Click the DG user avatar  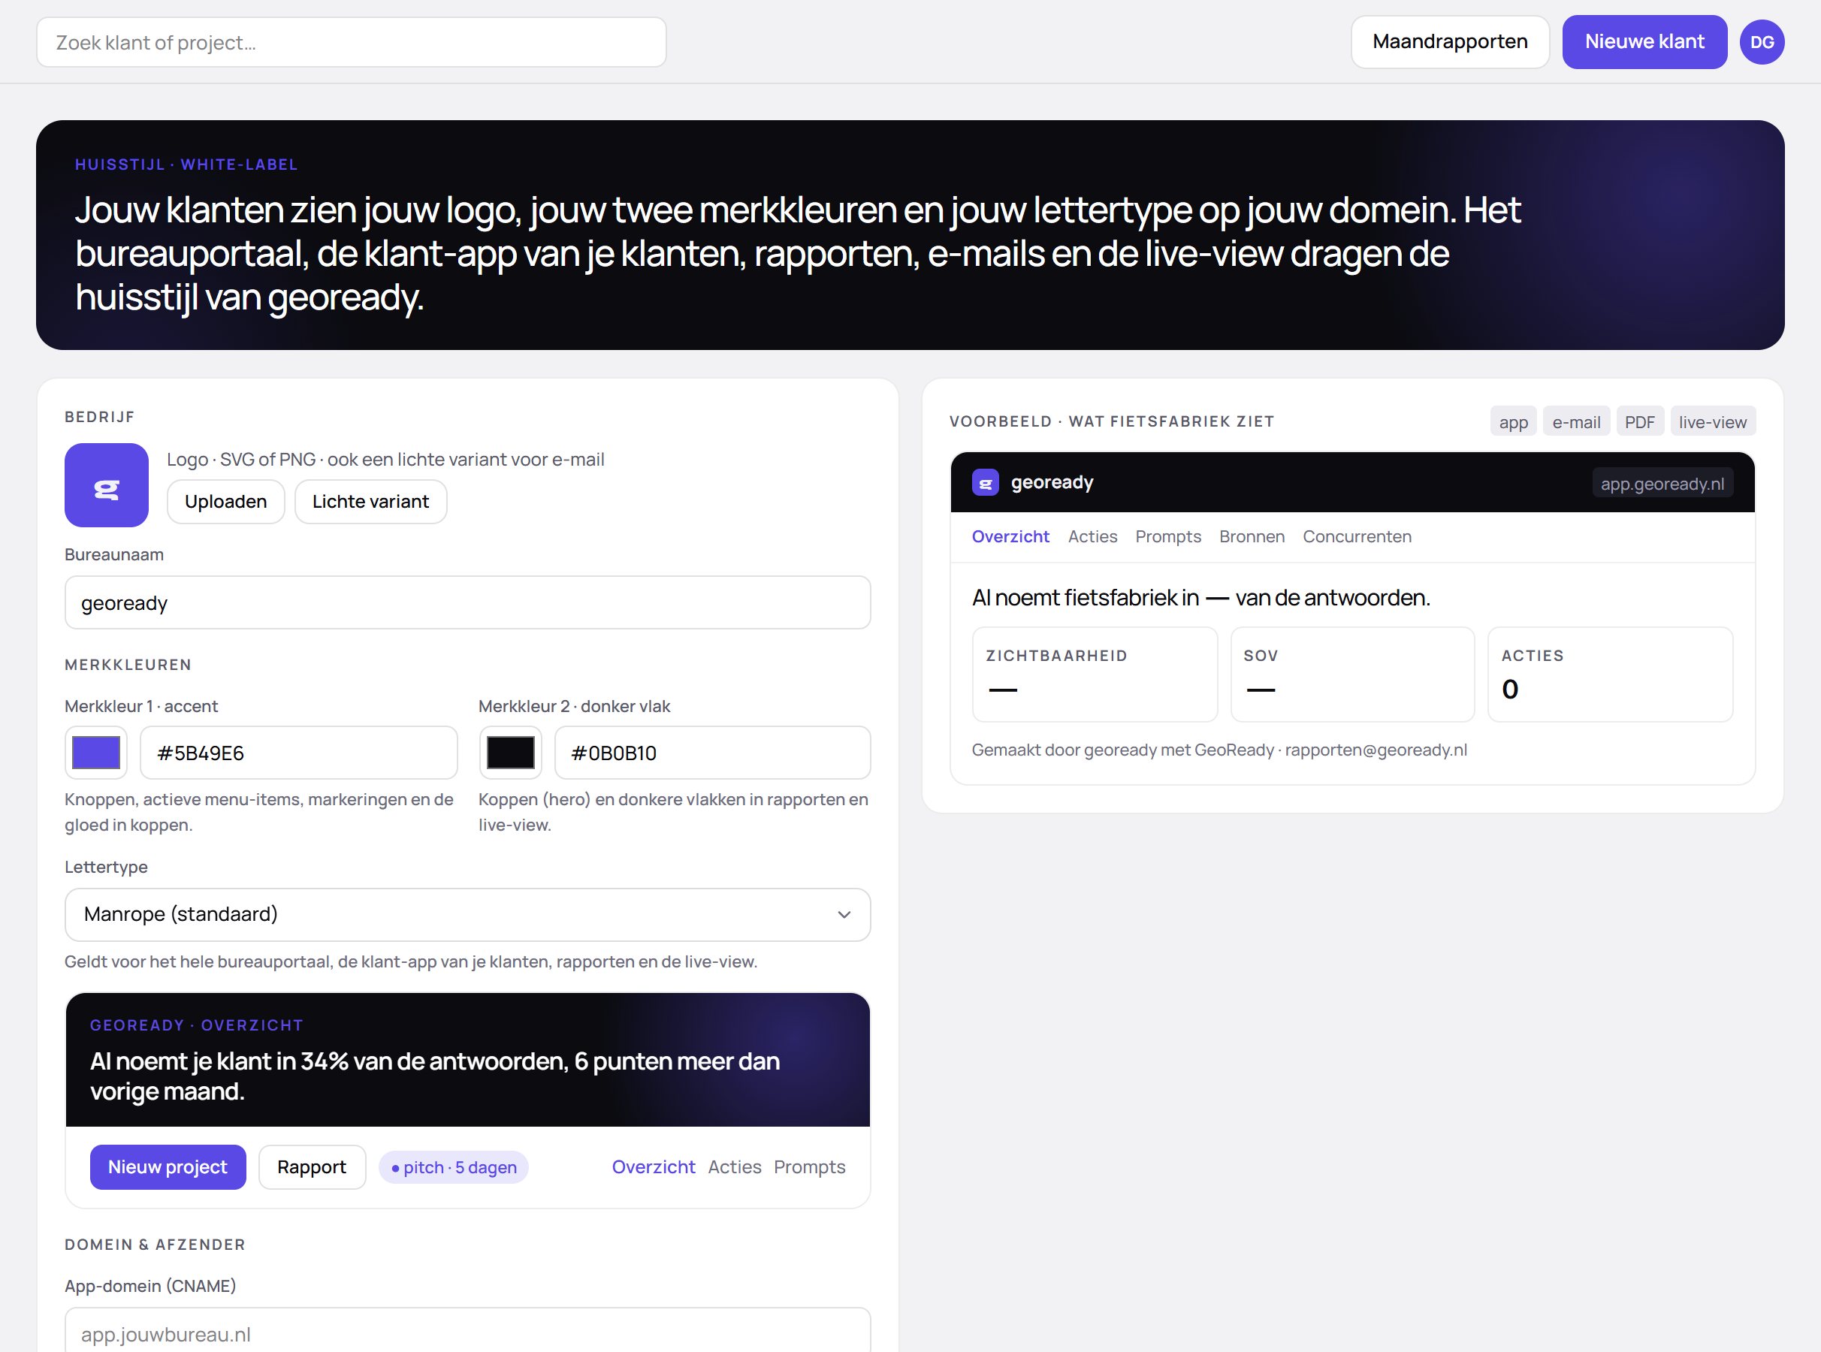point(1761,42)
